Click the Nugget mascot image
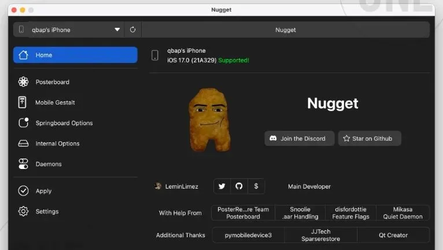 click(209, 120)
